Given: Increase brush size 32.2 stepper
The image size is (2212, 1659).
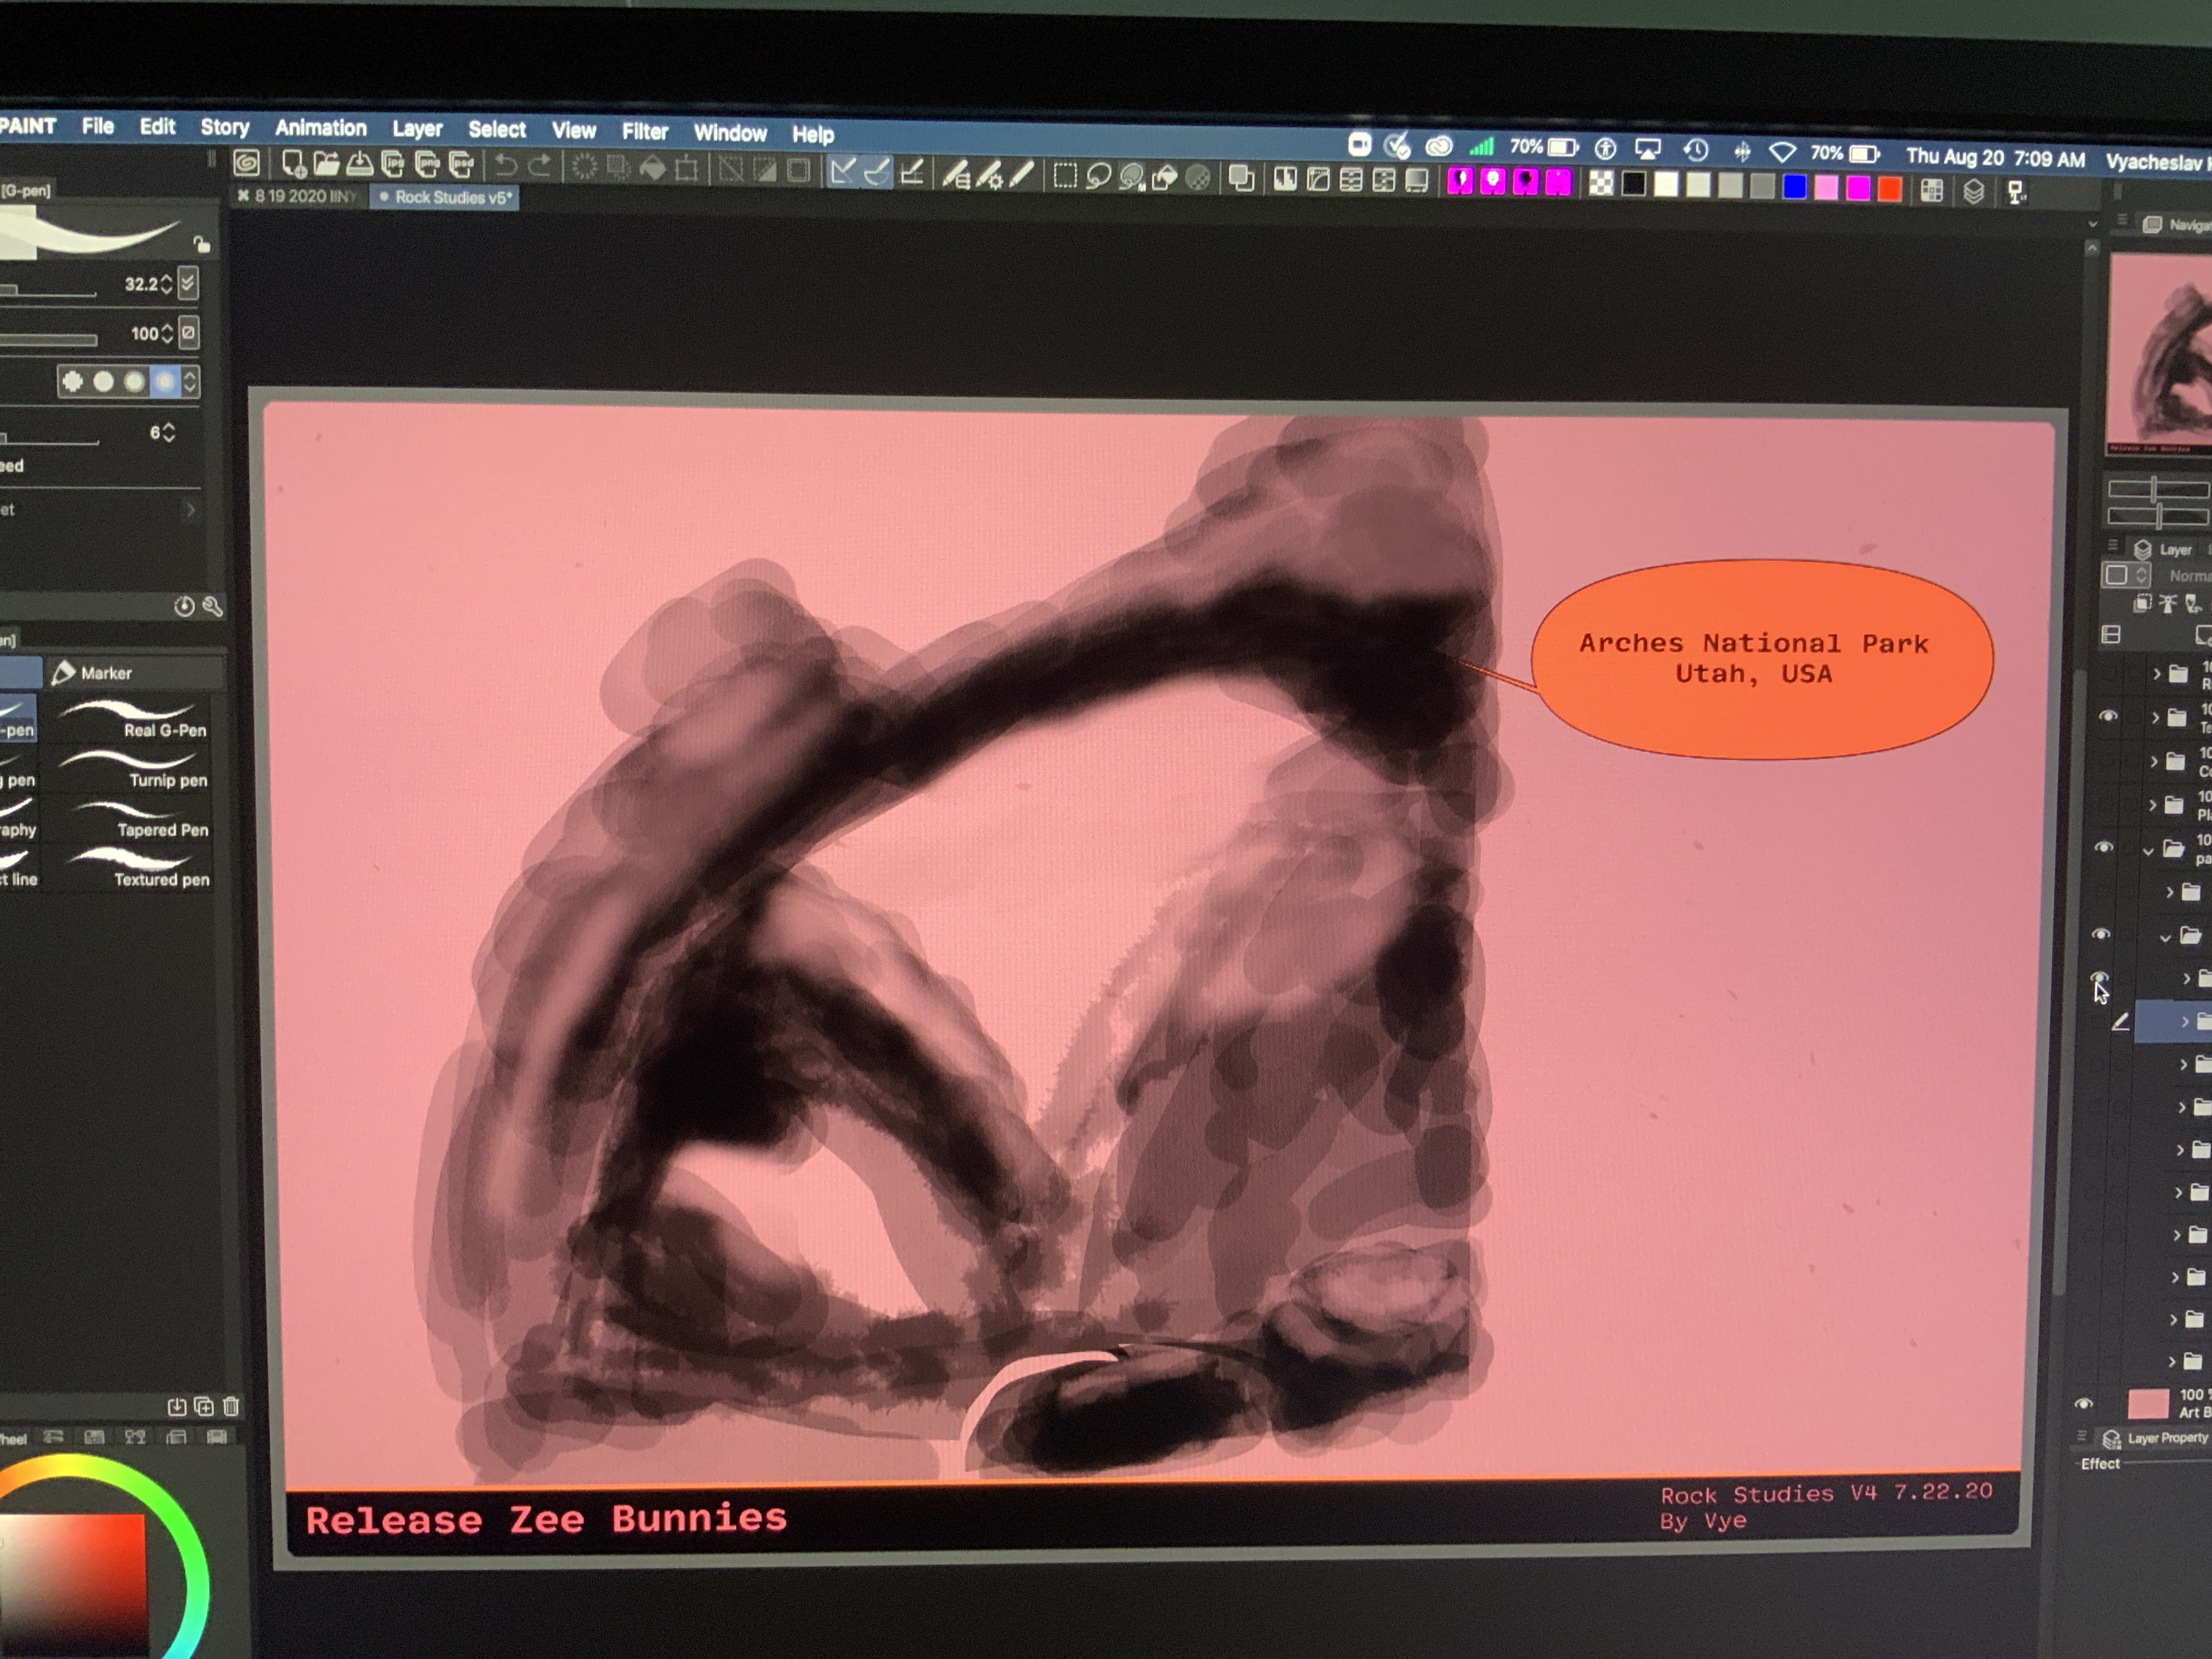Looking at the screenshot, I should click(166, 278).
